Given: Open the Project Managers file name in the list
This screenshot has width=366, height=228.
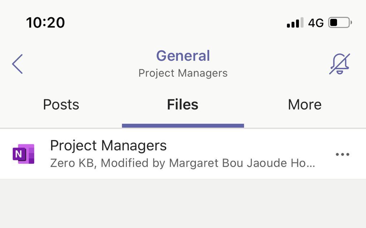Looking at the screenshot, I should coord(108,146).
